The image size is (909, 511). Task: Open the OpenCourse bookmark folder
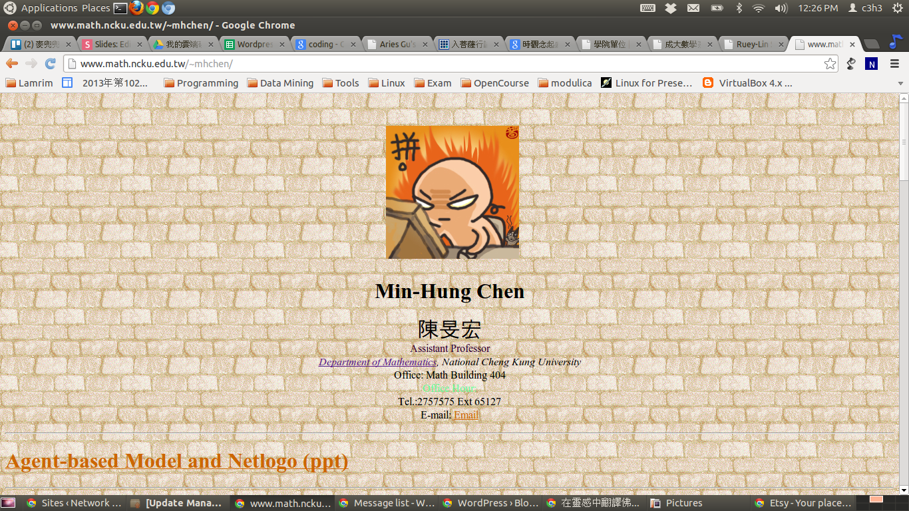(x=495, y=83)
